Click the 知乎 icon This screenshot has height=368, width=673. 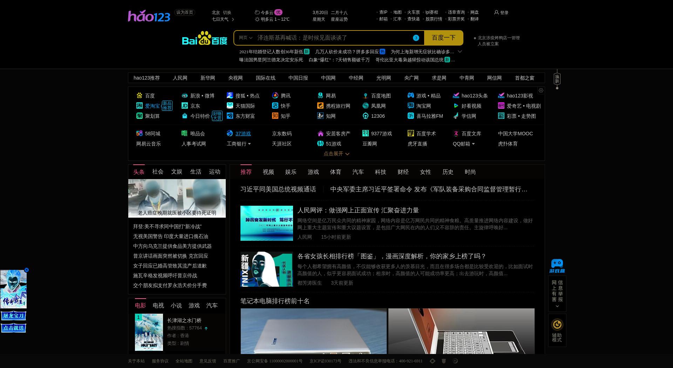pos(275,116)
